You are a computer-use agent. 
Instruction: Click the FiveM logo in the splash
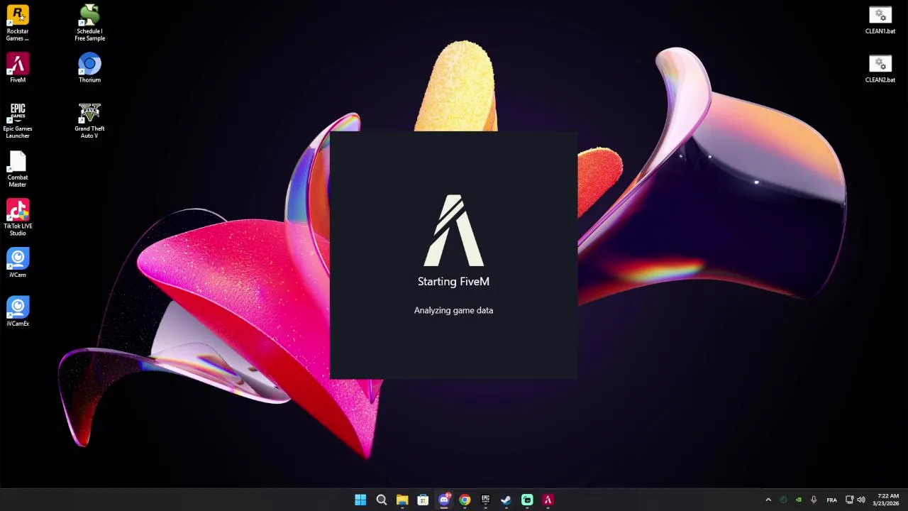(x=454, y=231)
